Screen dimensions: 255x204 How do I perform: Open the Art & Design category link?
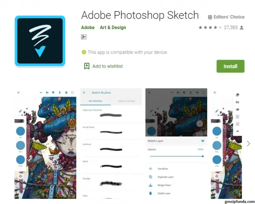[113, 27]
